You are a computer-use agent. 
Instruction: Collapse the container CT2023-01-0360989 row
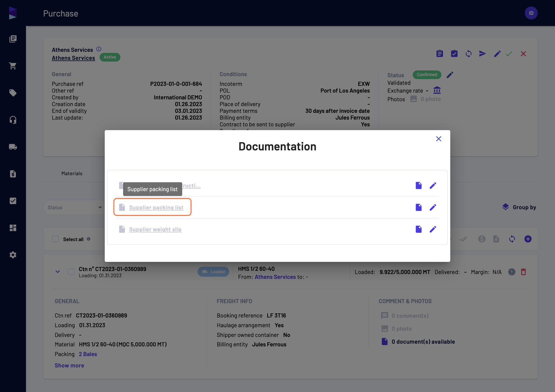point(57,272)
